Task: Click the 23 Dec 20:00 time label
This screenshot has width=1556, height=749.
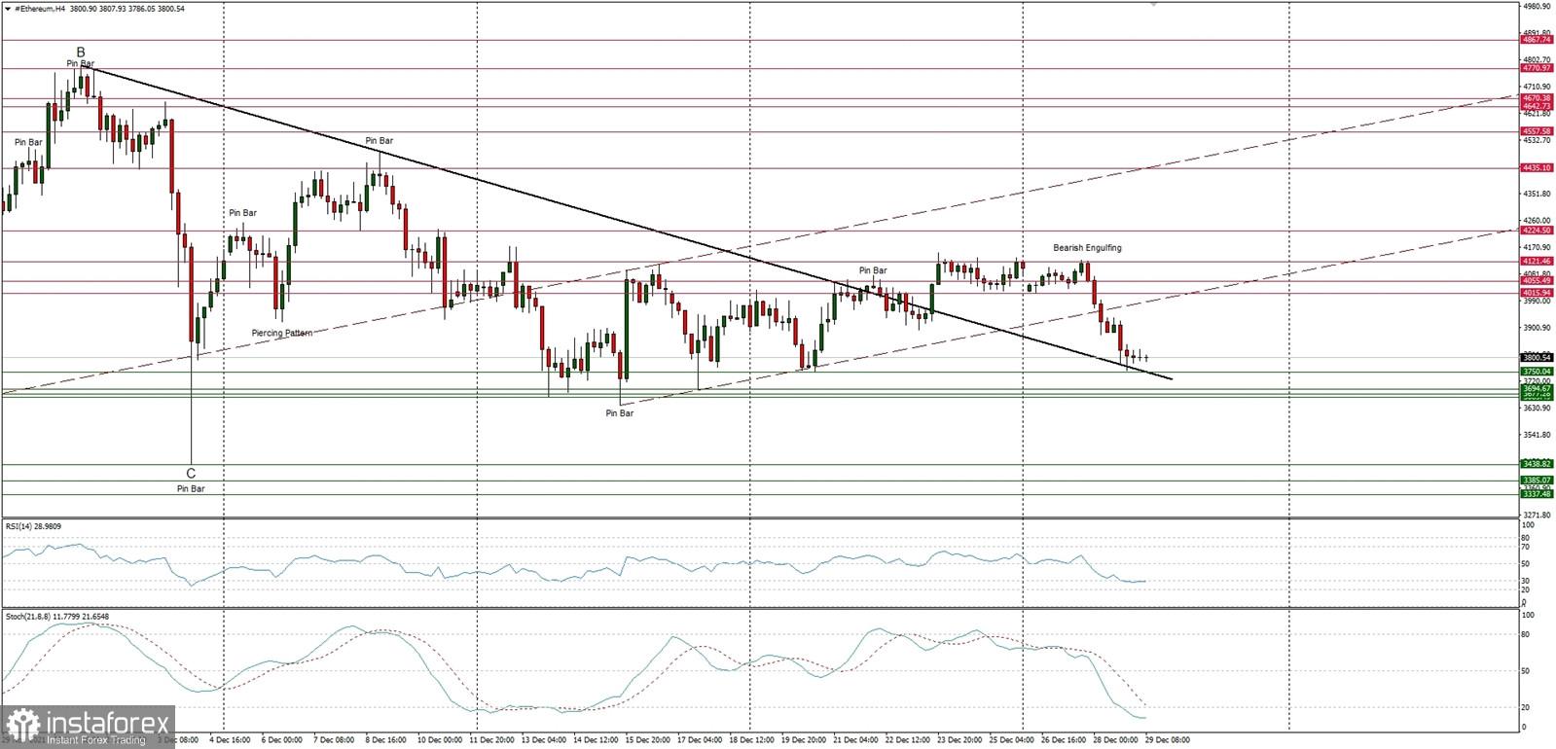Action: point(959,740)
